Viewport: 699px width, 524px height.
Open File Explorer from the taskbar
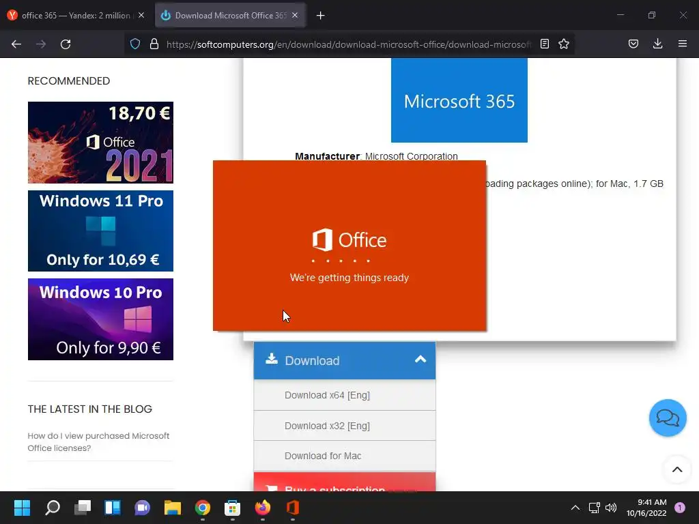tap(173, 508)
